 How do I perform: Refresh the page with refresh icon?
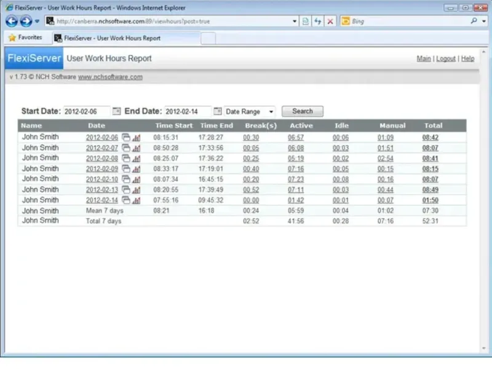(x=317, y=22)
